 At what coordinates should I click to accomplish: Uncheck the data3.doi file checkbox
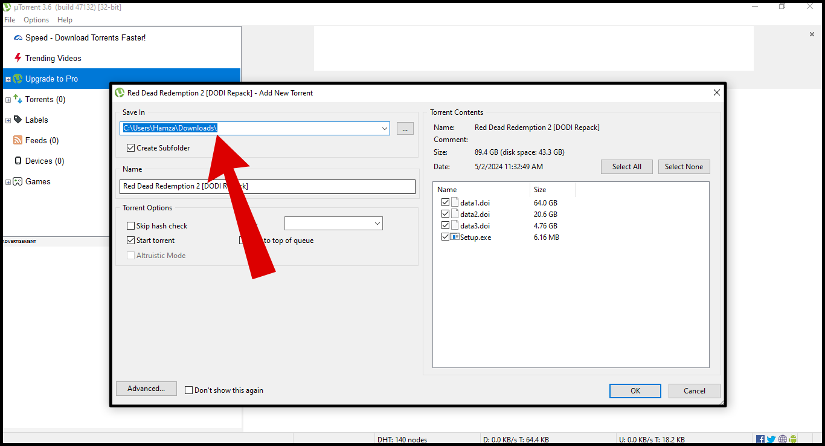pyautogui.click(x=446, y=225)
